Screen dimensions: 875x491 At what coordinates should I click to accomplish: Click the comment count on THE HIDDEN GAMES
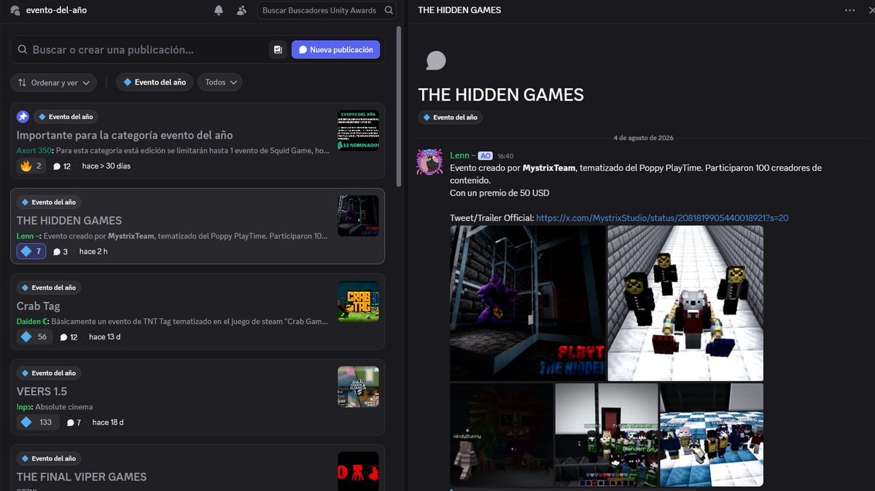pyautogui.click(x=61, y=252)
